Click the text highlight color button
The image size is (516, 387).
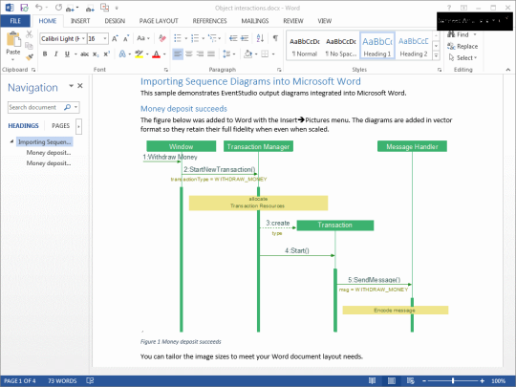point(139,54)
